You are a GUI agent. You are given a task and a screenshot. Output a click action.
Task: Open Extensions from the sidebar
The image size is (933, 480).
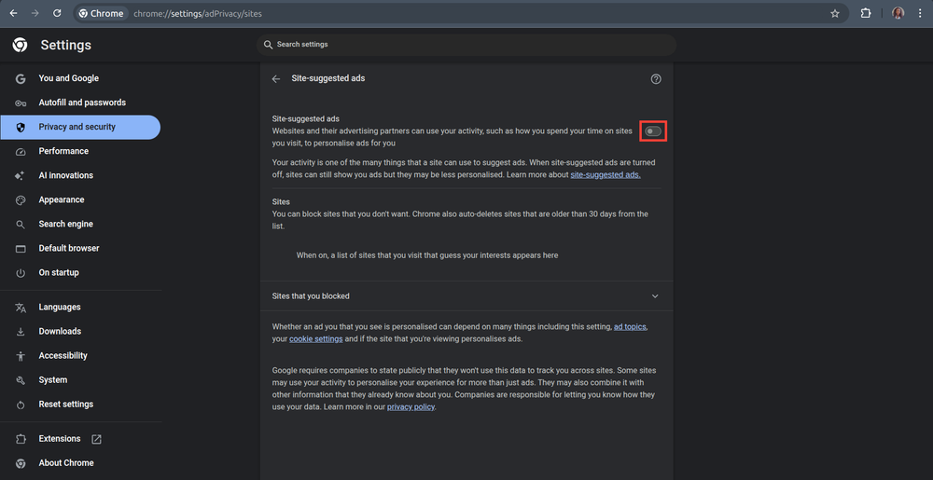[60, 439]
